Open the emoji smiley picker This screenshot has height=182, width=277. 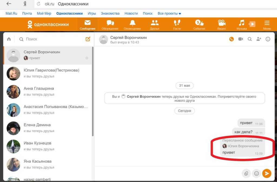tap(256, 173)
